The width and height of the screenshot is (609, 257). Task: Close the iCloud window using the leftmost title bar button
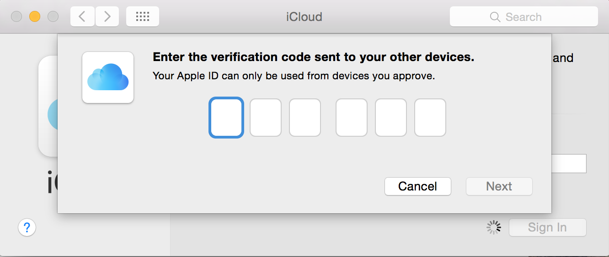(16, 17)
